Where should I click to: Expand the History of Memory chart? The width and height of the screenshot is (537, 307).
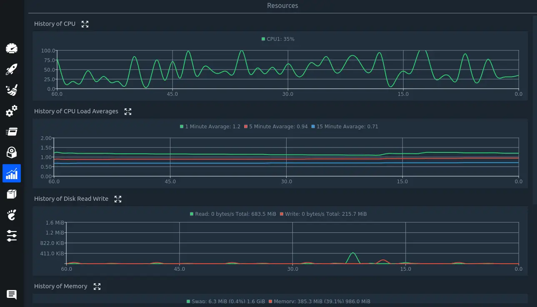pos(97,287)
